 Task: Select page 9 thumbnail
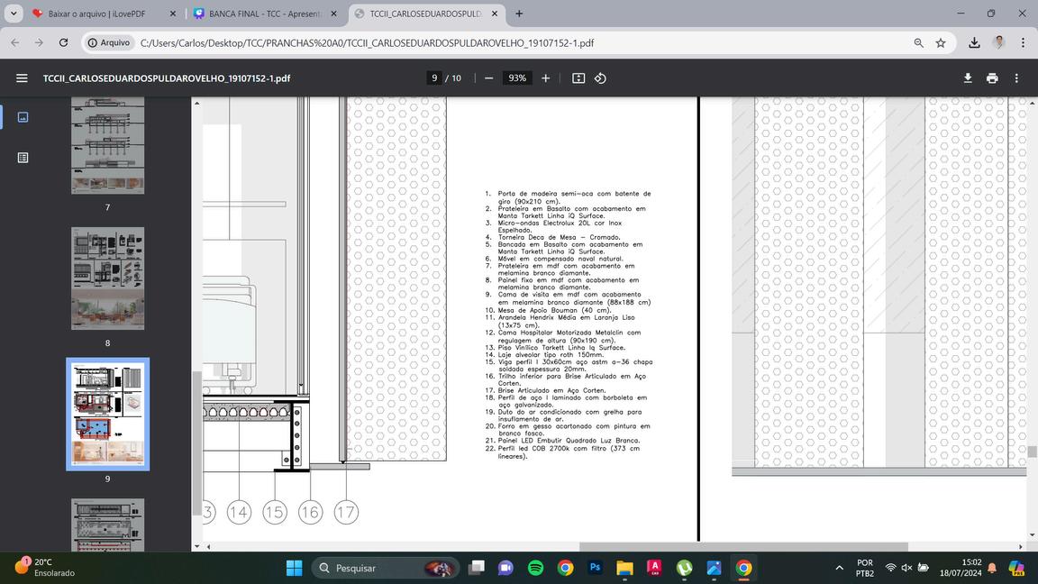107,415
